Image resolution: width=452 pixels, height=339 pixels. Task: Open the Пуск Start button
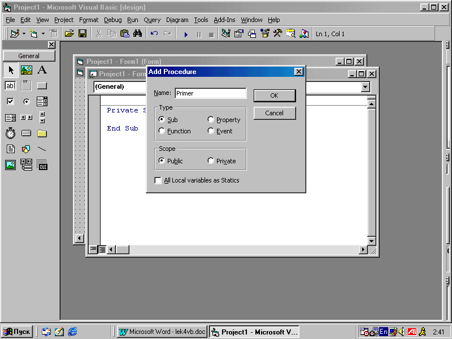point(17,332)
